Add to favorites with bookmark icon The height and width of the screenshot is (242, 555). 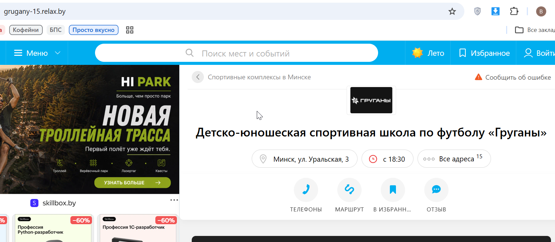point(393,190)
